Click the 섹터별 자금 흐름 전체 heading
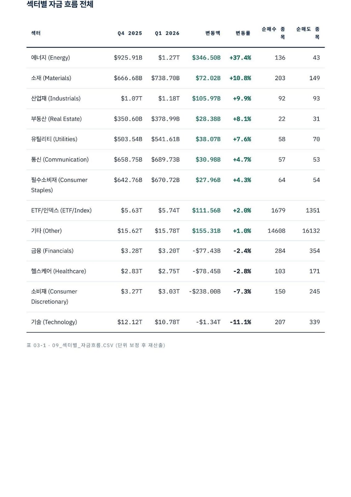 coord(60,4)
